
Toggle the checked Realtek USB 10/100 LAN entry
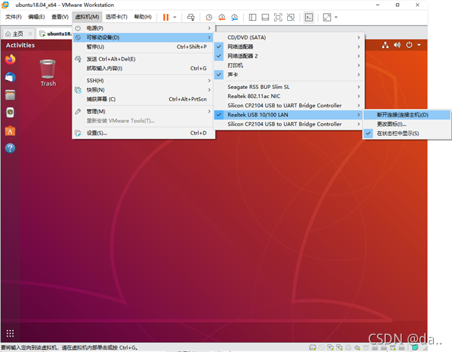point(289,115)
